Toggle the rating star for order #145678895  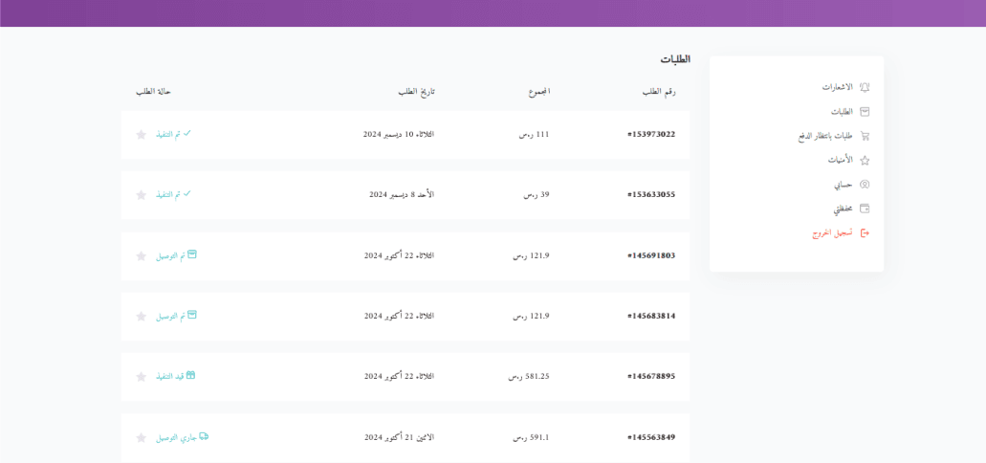(x=142, y=377)
